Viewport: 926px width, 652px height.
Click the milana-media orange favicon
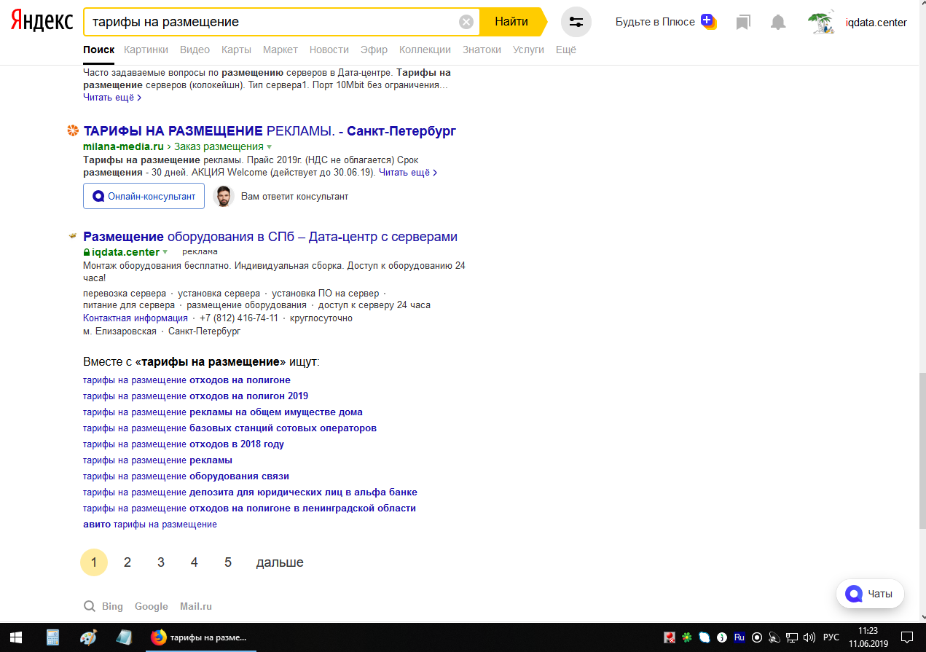[x=72, y=131]
